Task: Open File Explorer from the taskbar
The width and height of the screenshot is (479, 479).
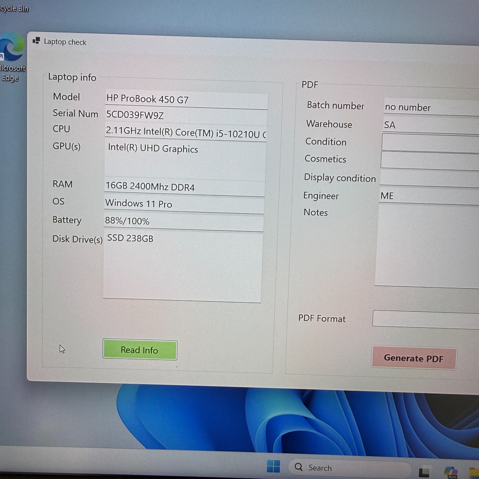Action: click(475, 474)
